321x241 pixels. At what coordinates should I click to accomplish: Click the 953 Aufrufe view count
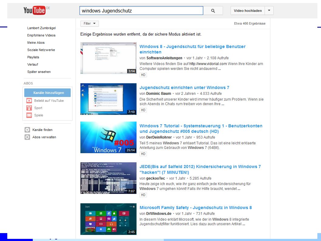[205, 137]
